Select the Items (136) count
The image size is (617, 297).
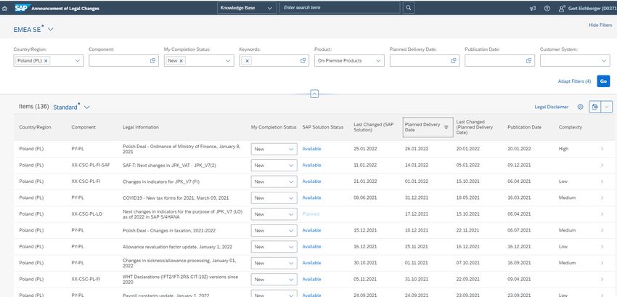[x=34, y=106]
